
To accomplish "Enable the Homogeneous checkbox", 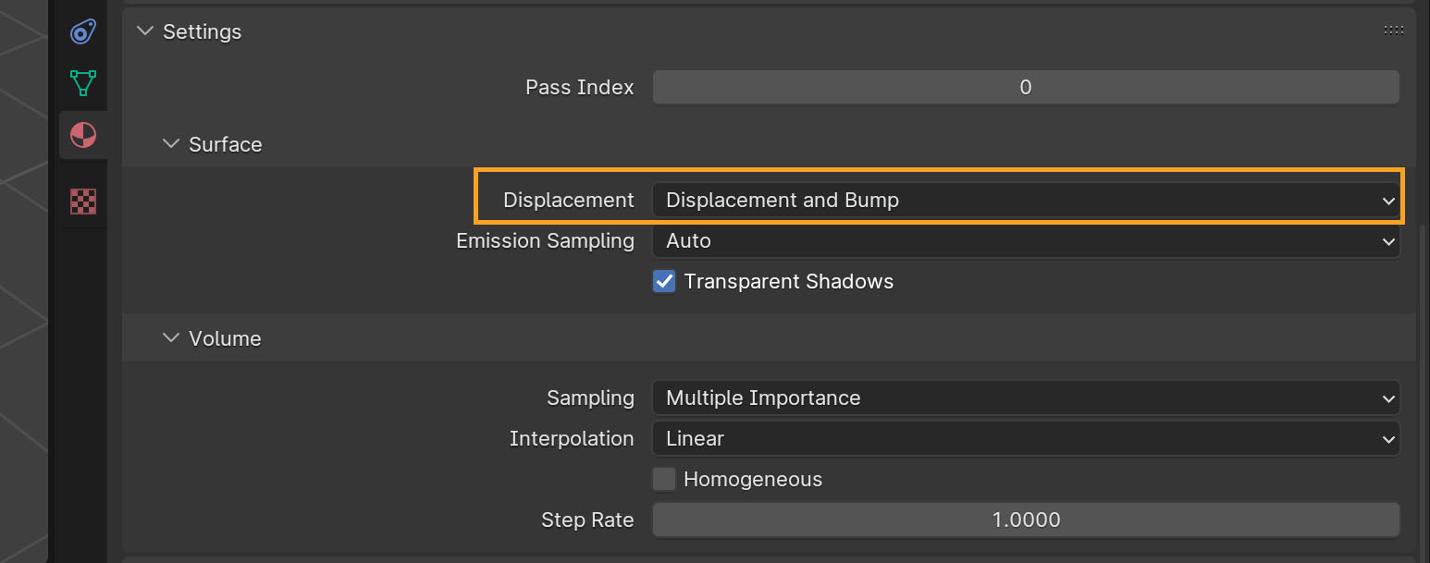I will coord(663,479).
